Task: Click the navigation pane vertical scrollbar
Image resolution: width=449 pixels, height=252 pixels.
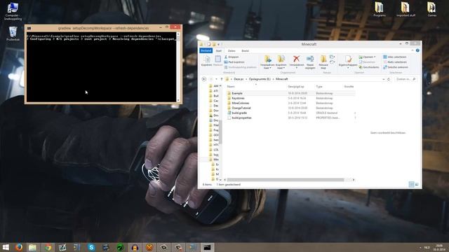Action: click(x=220, y=132)
